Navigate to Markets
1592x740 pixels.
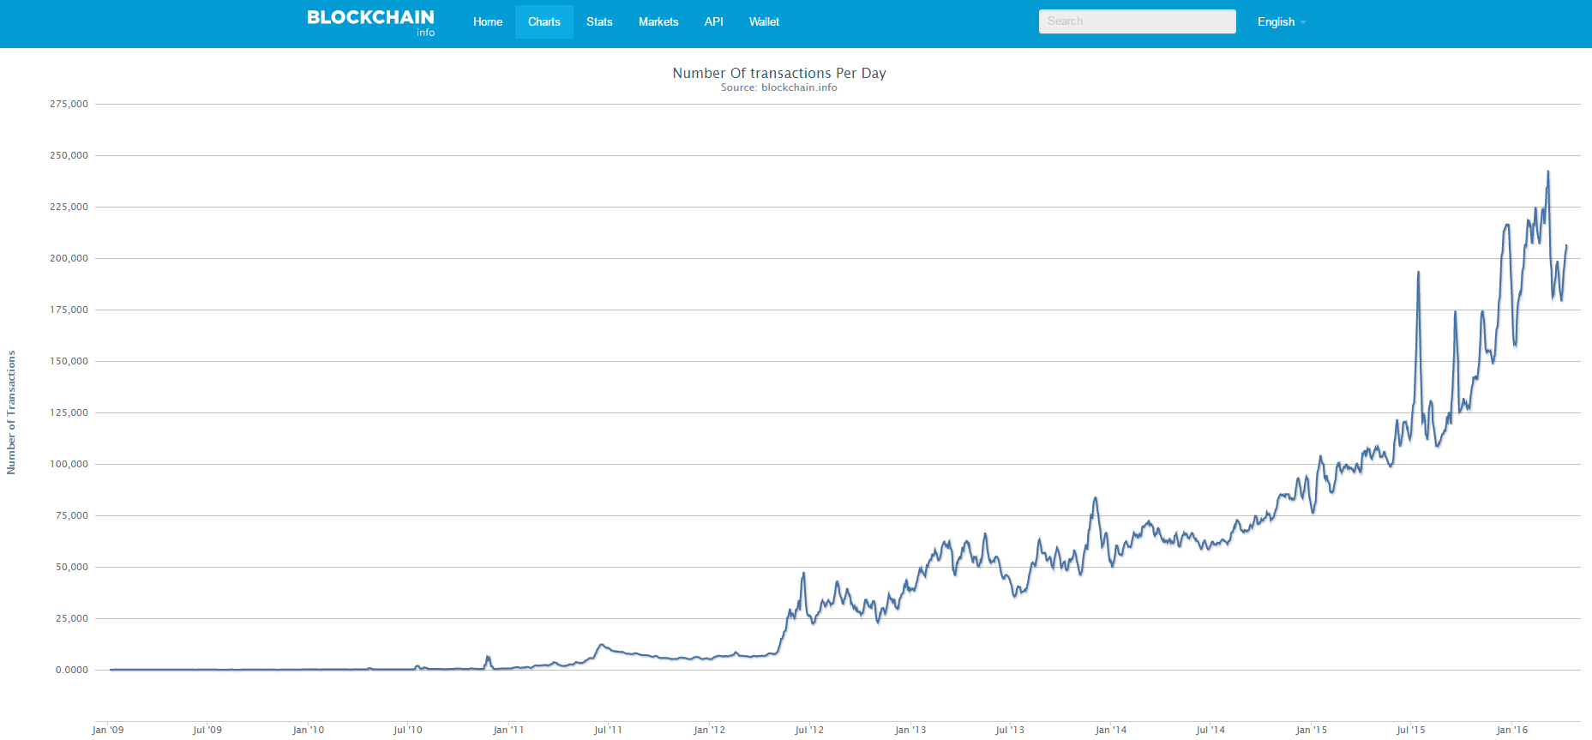tap(658, 22)
